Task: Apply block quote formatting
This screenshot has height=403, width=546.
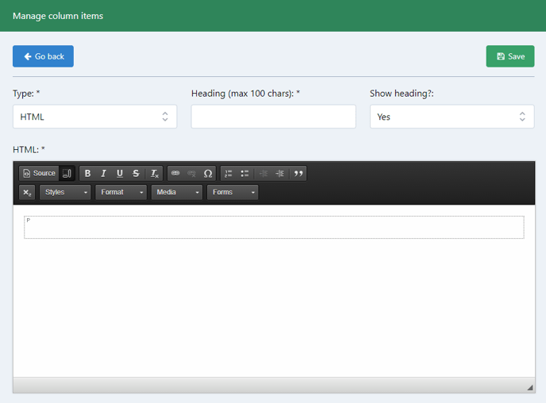Action: click(x=298, y=174)
